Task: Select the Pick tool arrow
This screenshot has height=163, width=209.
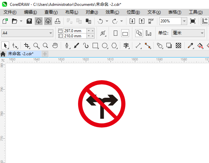Action: coord(5,45)
